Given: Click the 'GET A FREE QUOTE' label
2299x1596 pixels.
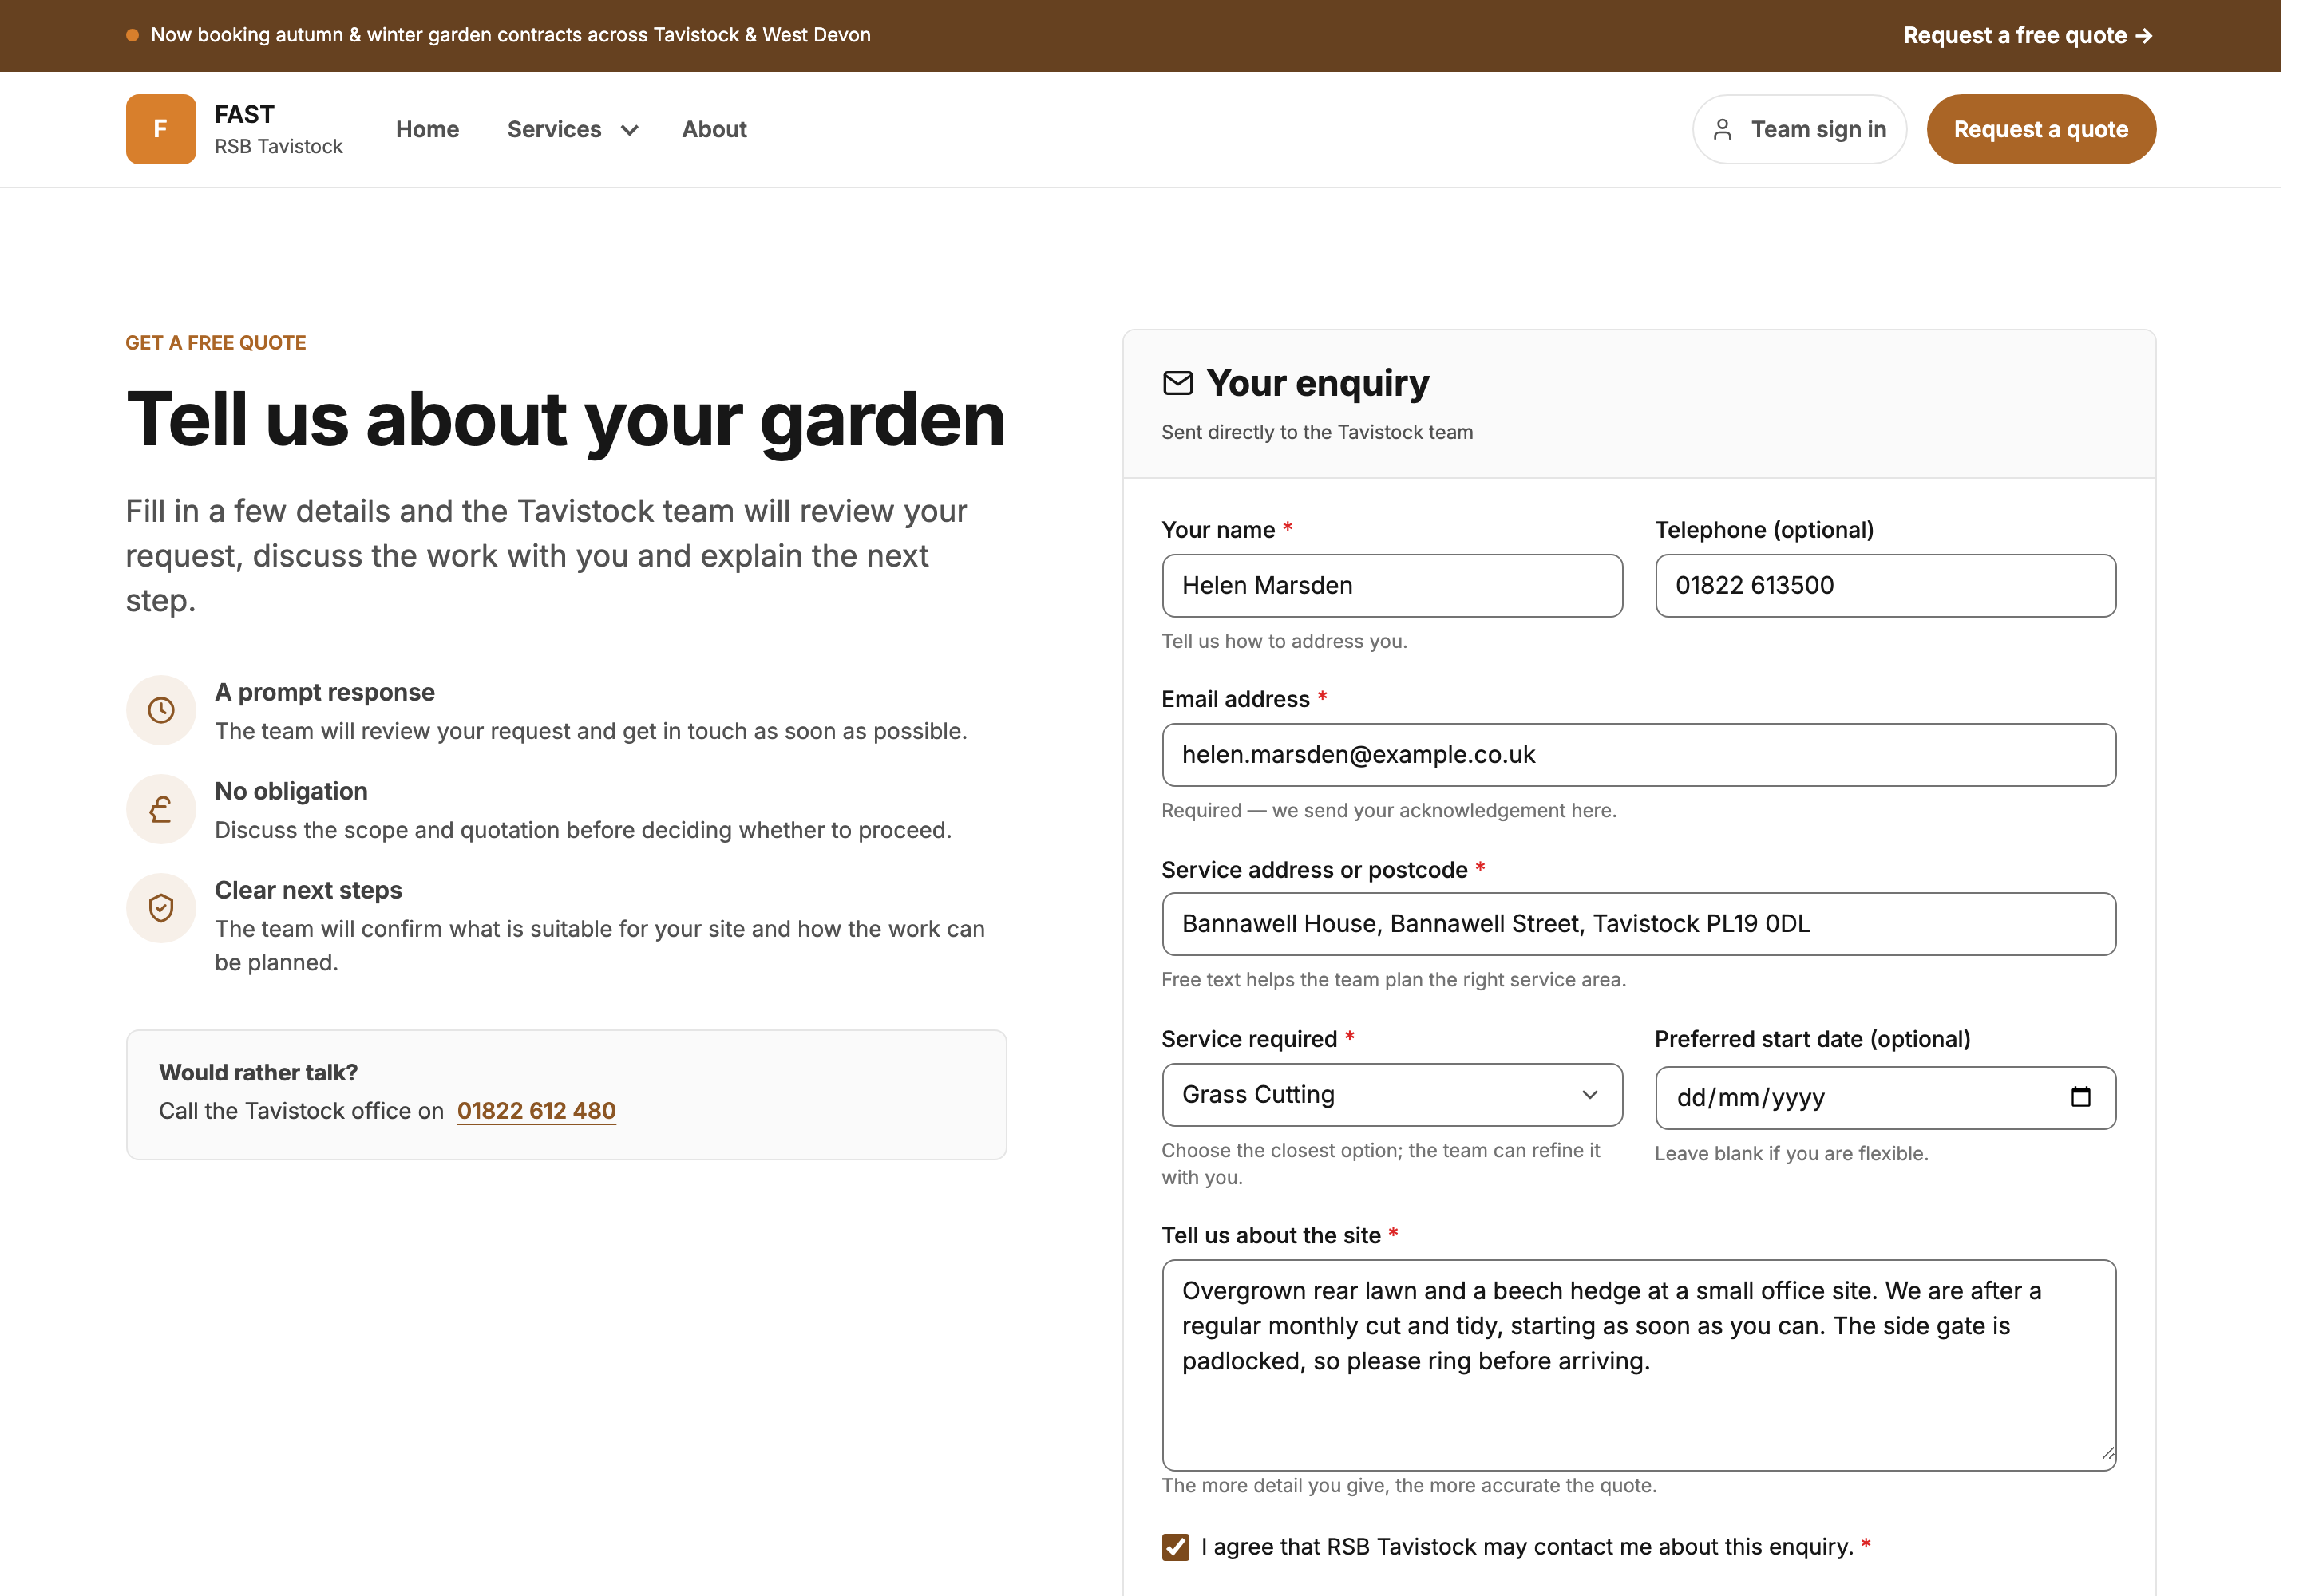Looking at the screenshot, I should [x=216, y=343].
